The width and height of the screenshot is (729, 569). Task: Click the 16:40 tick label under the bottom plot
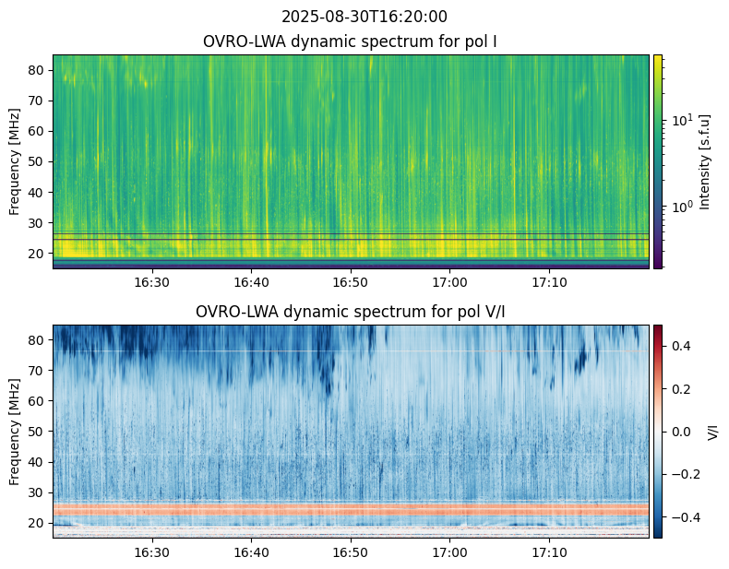click(x=251, y=552)
